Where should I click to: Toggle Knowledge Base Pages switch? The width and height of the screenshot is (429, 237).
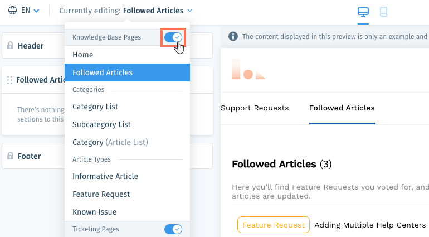pos(173,37)
